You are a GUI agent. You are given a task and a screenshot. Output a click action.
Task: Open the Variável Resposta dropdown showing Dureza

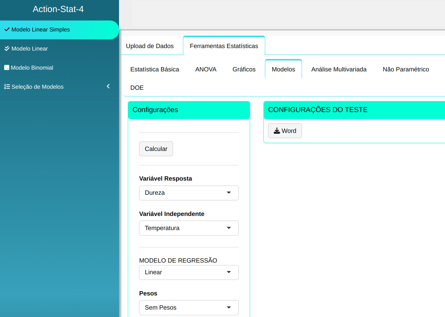(x=189, y=193)
